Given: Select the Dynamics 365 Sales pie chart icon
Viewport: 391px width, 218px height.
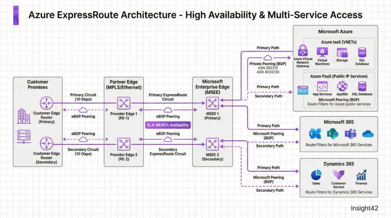Looking at the screenshot, I should [x=316, y=175].
